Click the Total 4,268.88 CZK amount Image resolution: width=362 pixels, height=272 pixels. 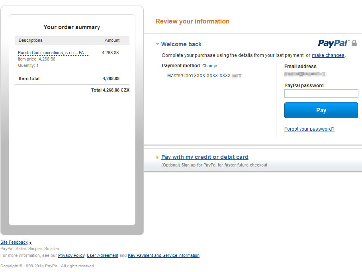pyautogui.click(x=110, y=90)
